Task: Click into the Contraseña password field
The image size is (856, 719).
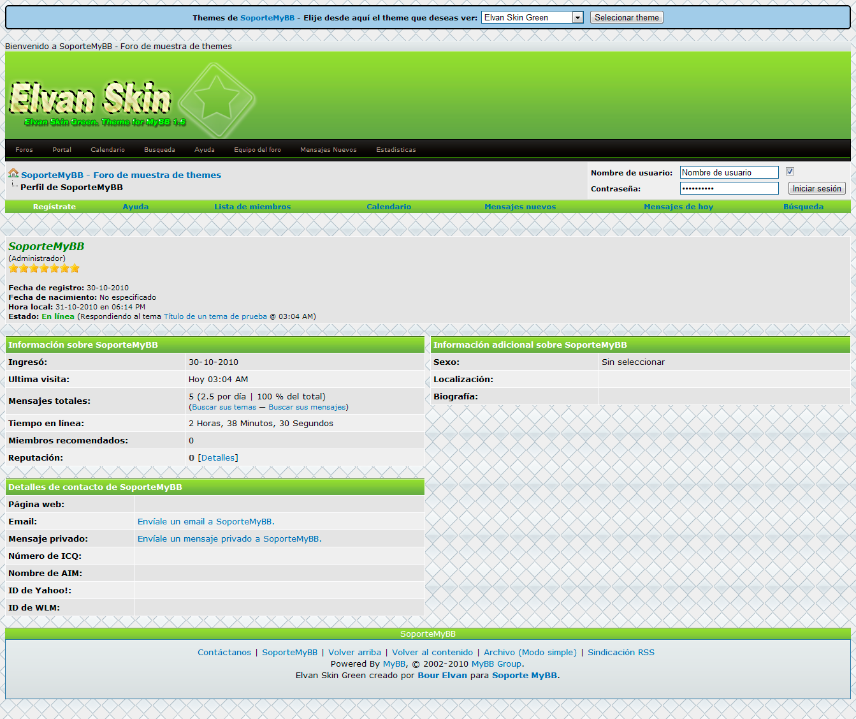Action: pos(729,188)
